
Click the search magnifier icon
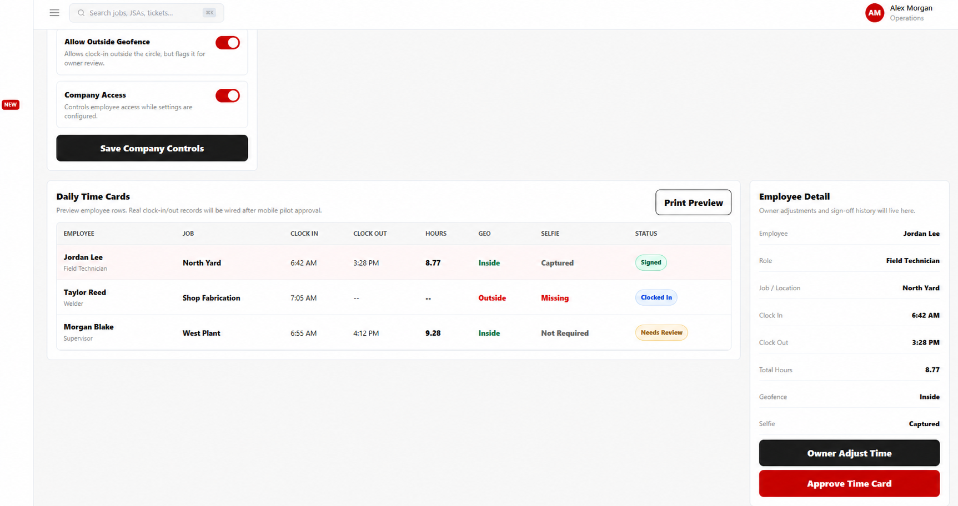tap(81, 13)
